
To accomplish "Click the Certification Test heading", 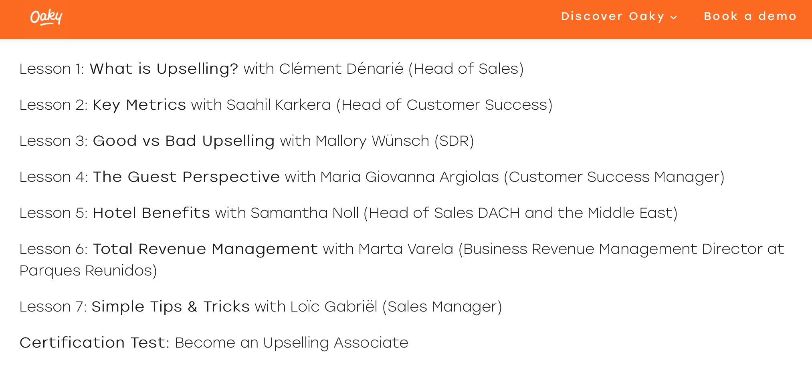I will (x=95, y=343).
